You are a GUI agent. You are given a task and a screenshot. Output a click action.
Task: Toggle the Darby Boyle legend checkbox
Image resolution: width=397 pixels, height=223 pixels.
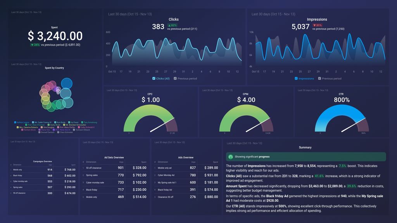[x=48, y=125]
